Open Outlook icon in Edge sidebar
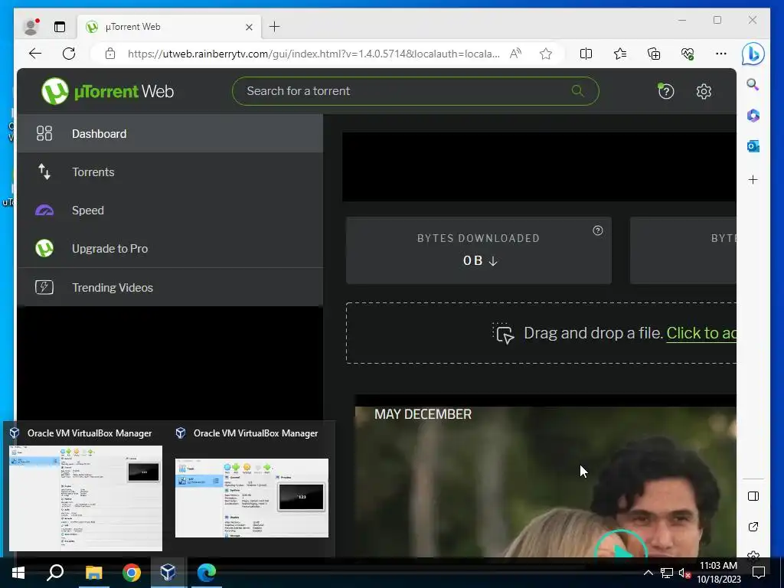Image resolution: width=784 pixels, height=588 pixels. (x=753, y=146)
